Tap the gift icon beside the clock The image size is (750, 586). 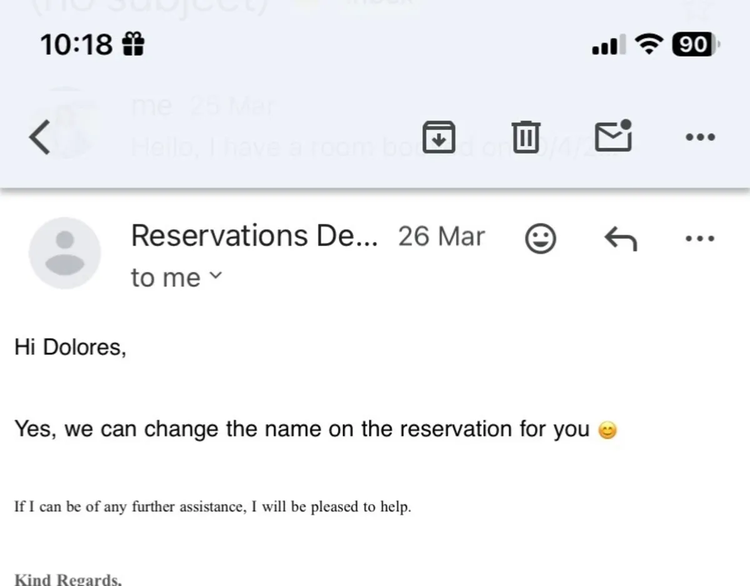pos(132,44)
